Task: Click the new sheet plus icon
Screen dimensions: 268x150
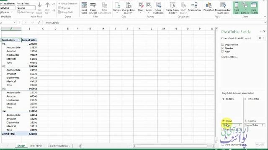Action: tap(80, 146)
